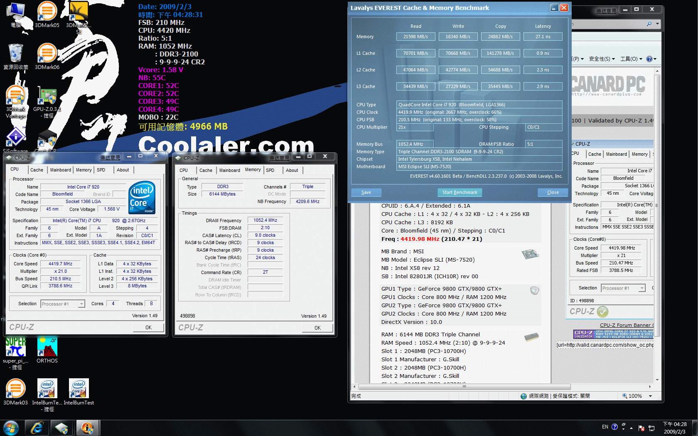This screenshot has height=436, width=698.
Task: Open SPD tab in left CPU-Z window
Action: click(x=101, y=170)
